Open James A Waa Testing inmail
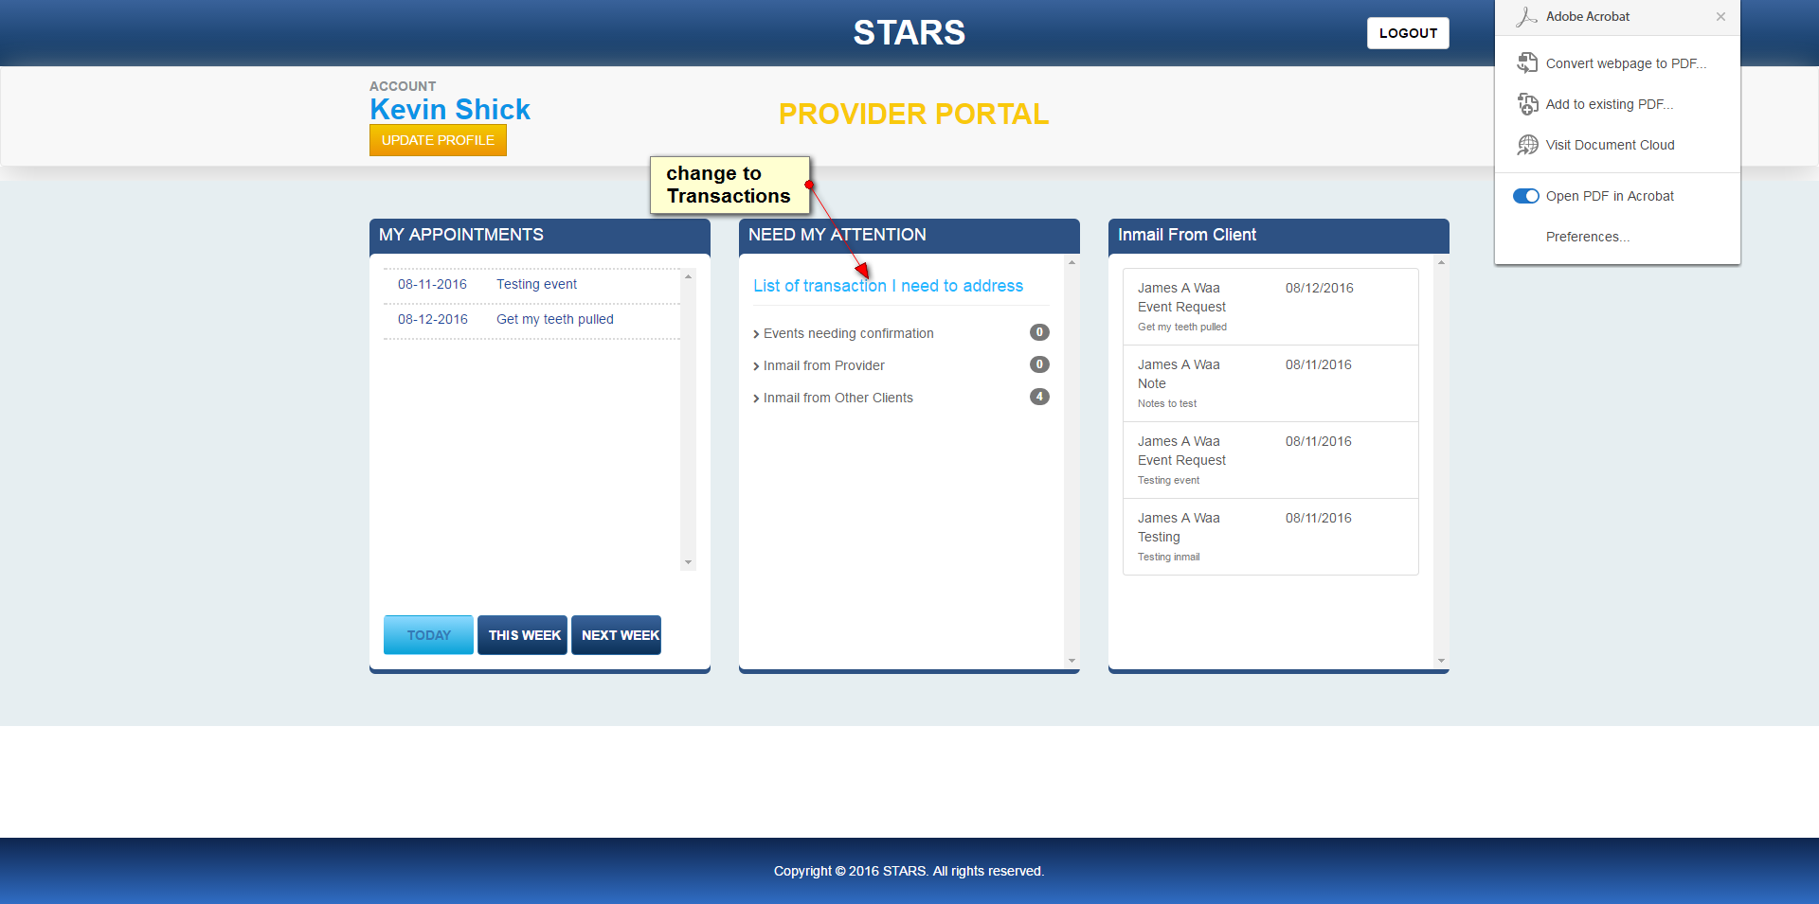 coord(1270,537)
